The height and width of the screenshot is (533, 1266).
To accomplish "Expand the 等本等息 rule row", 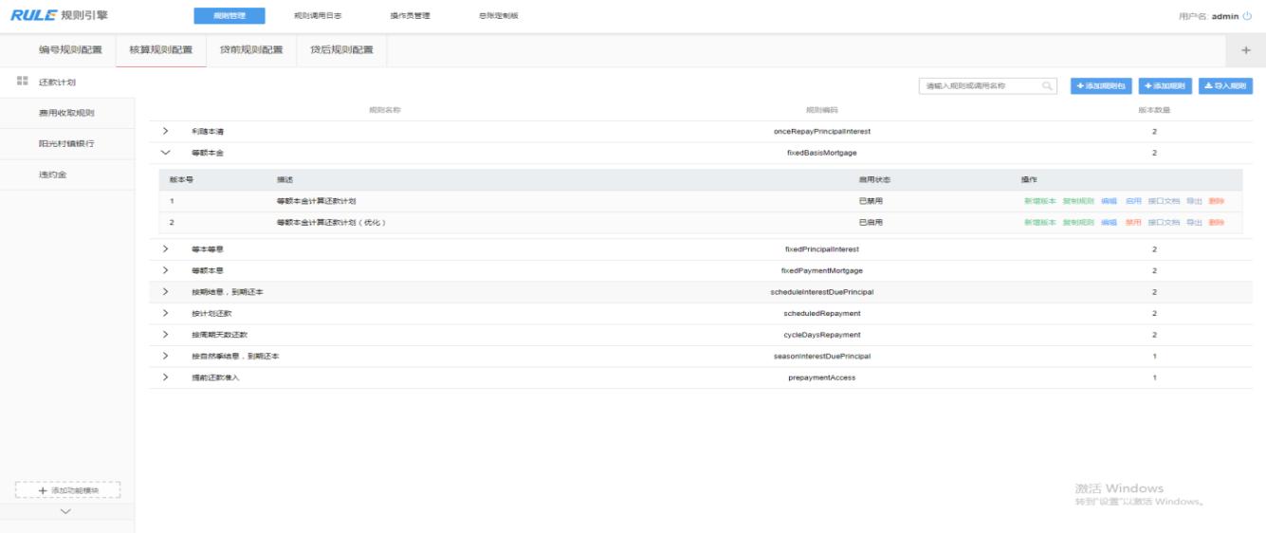I will click(166, 248).
